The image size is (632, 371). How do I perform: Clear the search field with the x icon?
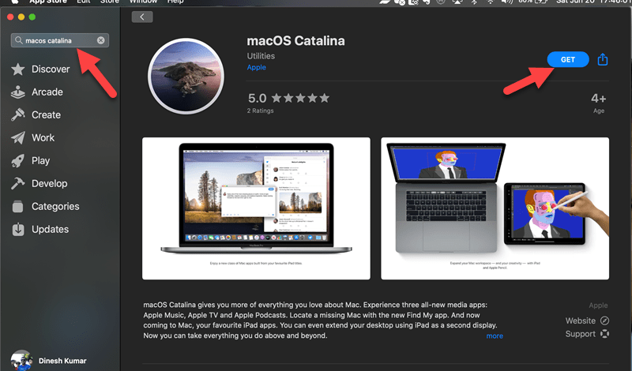[x=101, y=40]
